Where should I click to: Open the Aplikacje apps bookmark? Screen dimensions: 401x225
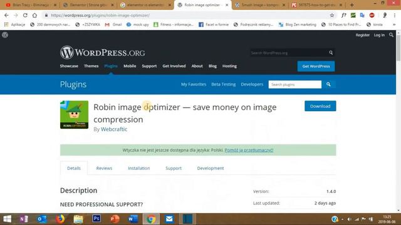(14, 24)
